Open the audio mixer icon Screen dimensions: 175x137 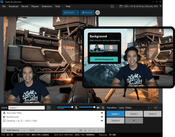pos(103,107)
